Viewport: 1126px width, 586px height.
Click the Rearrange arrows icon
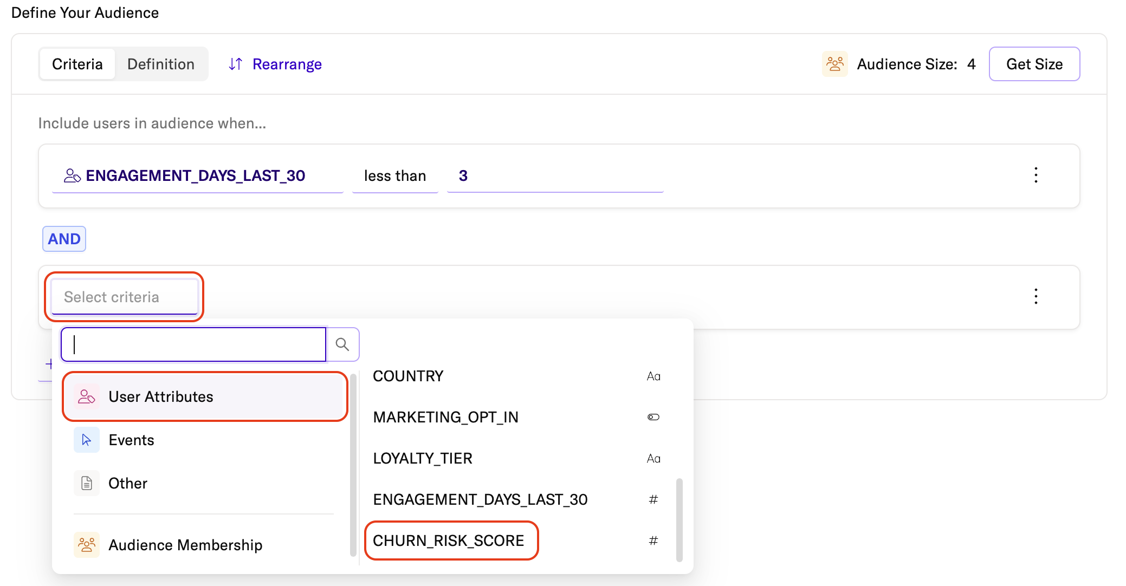click(235, 64)
